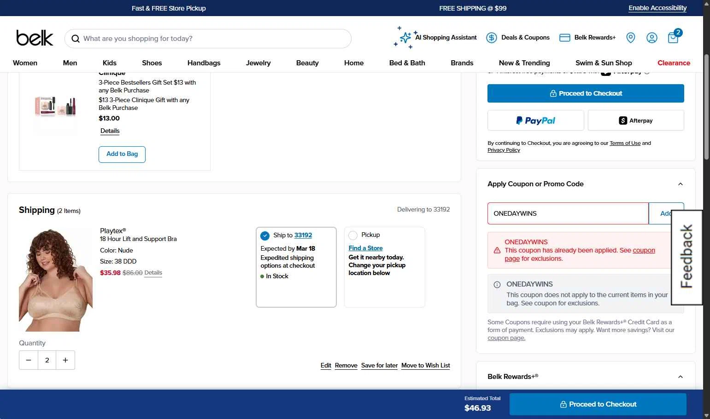Image resolution: width=710 pixels, height=419 pixels.
Task: Open the Handbags menu
Action: tap(204, 63)
